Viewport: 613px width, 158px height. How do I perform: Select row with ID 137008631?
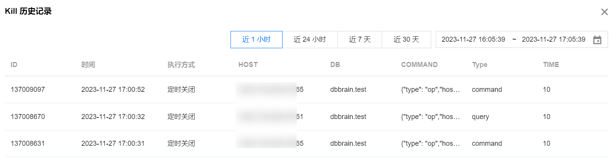pyautogui.click(x=306, y=143)
